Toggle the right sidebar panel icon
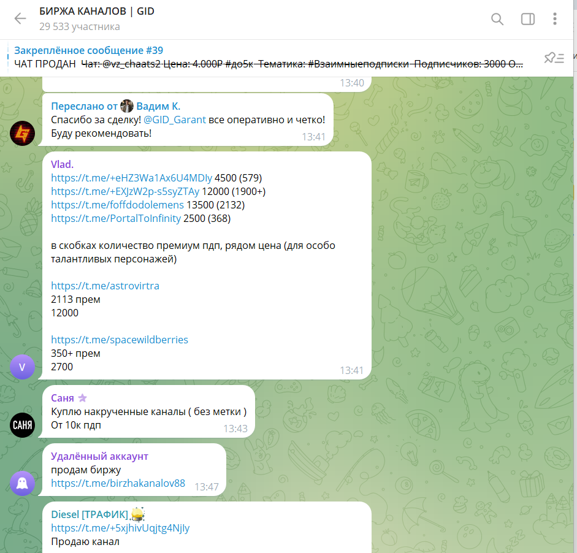 point(528,19)
